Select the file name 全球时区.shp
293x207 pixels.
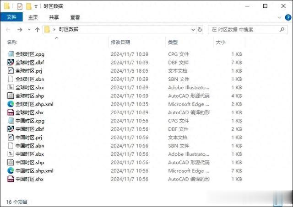pyautogui.click(x=30, y=96)
